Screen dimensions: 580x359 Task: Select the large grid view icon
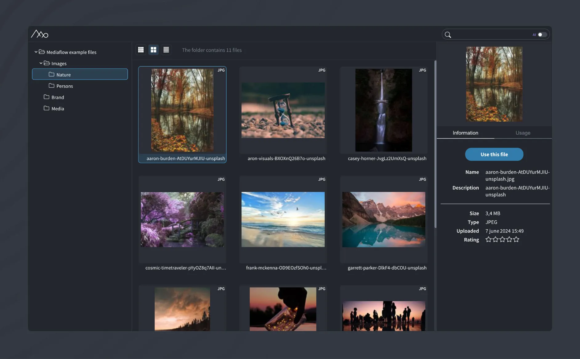[153, 50]
